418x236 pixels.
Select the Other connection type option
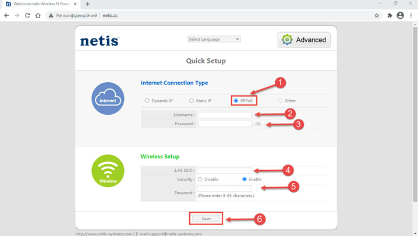click(280, 101)
